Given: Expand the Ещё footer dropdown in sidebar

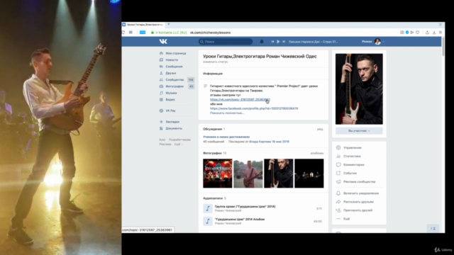Looking at the screenshot, I should (179, 144).
